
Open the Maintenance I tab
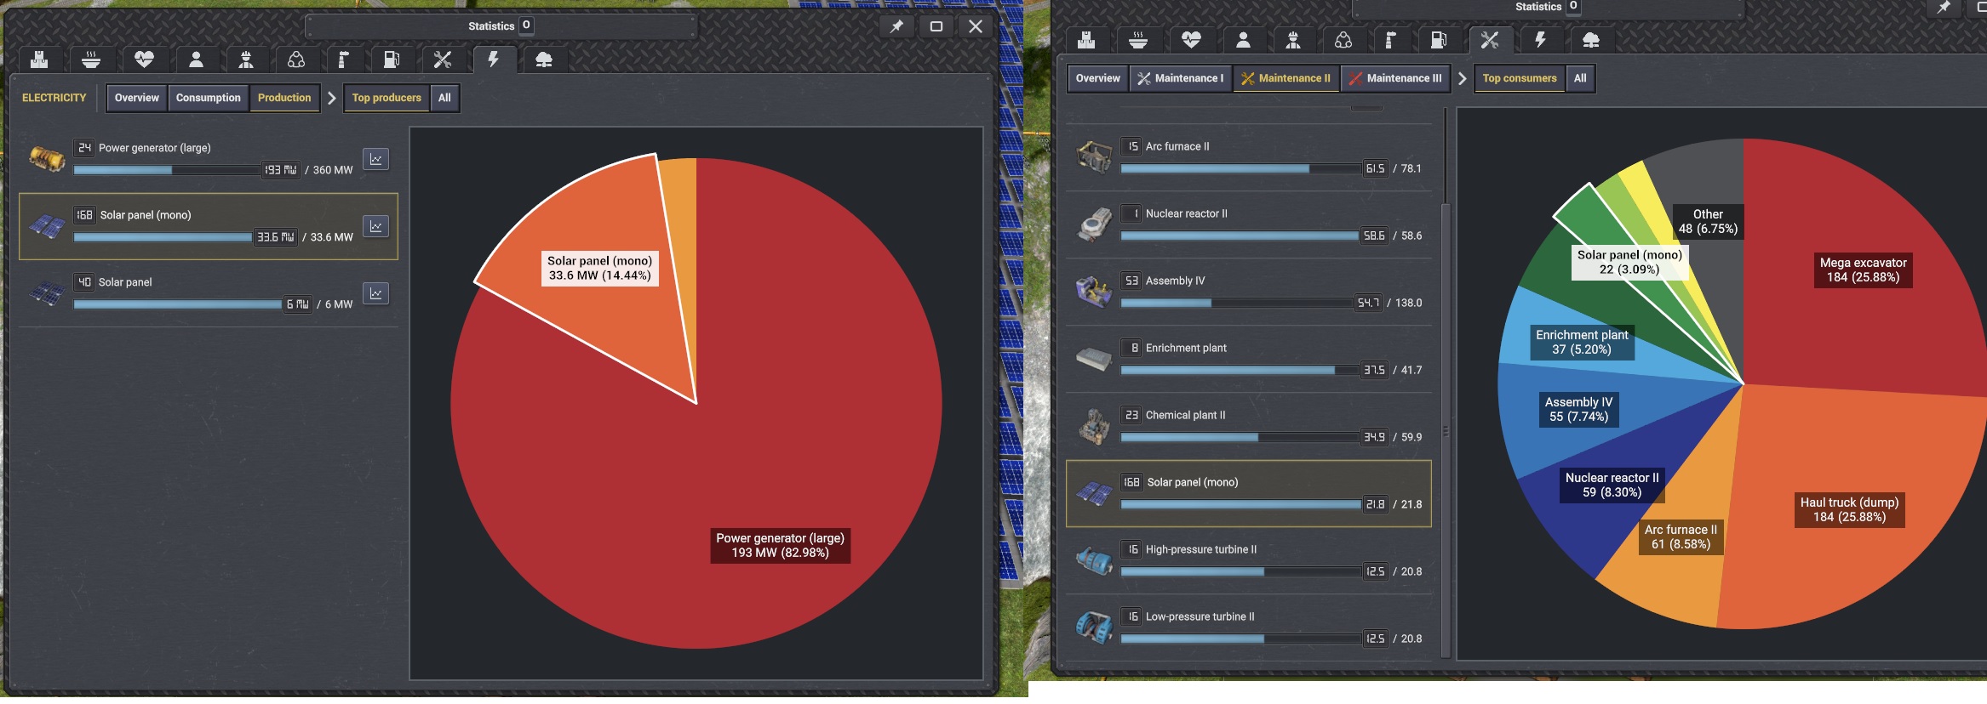click(x=1181, y=78)
